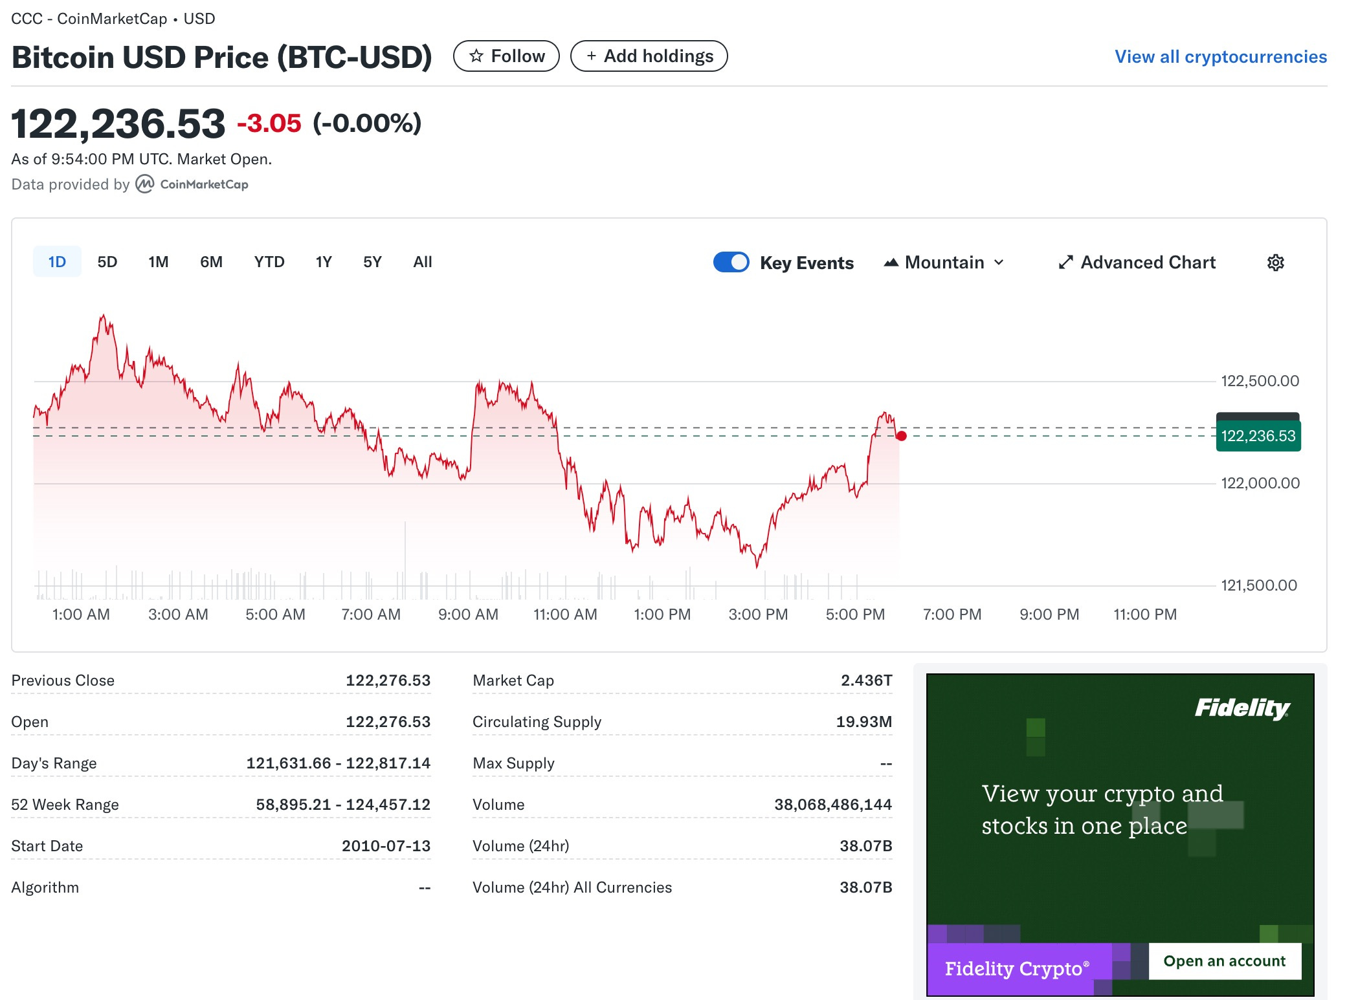Click the plus icon in Add holdings
This screenshot has width=1358, height=1000.
tap(591, 56)
